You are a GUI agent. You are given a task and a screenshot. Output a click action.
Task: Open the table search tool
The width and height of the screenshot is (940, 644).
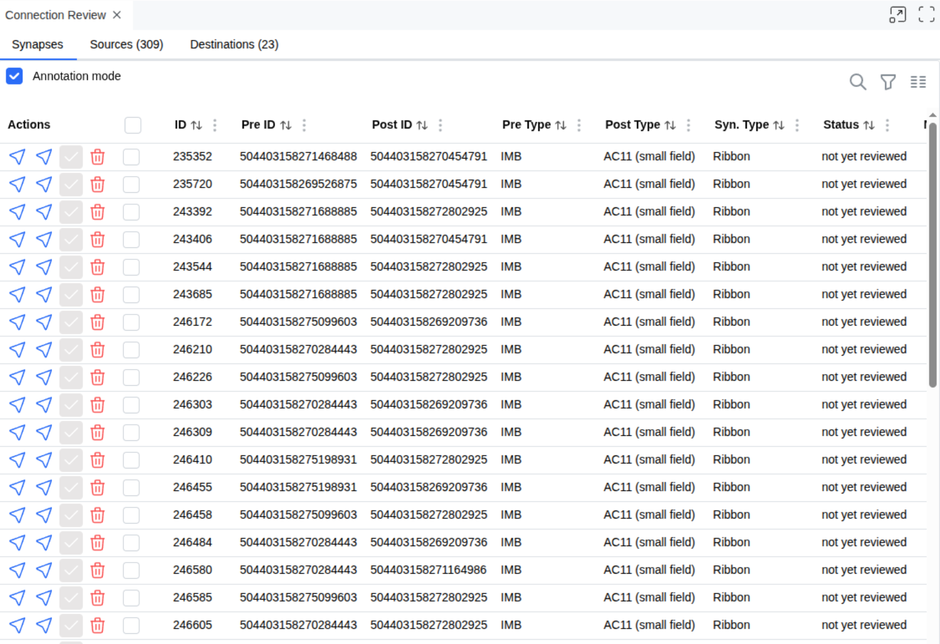click(858, 82)
